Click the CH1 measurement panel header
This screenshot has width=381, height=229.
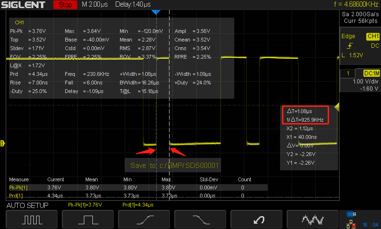click(20, 22)
